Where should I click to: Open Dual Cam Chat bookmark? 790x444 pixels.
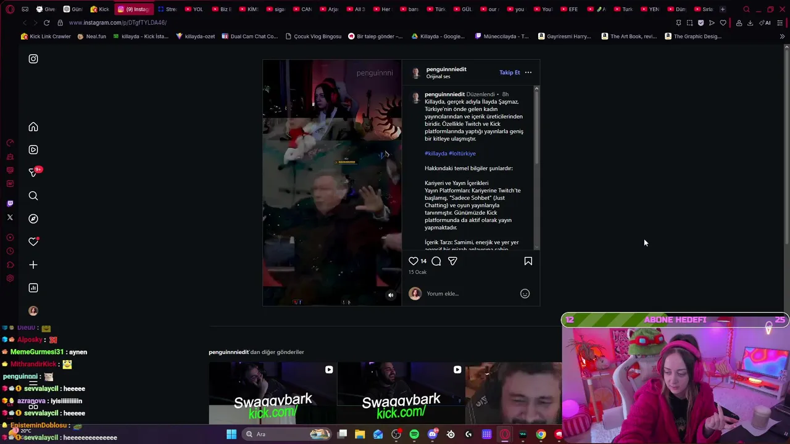tap(249, 36)
